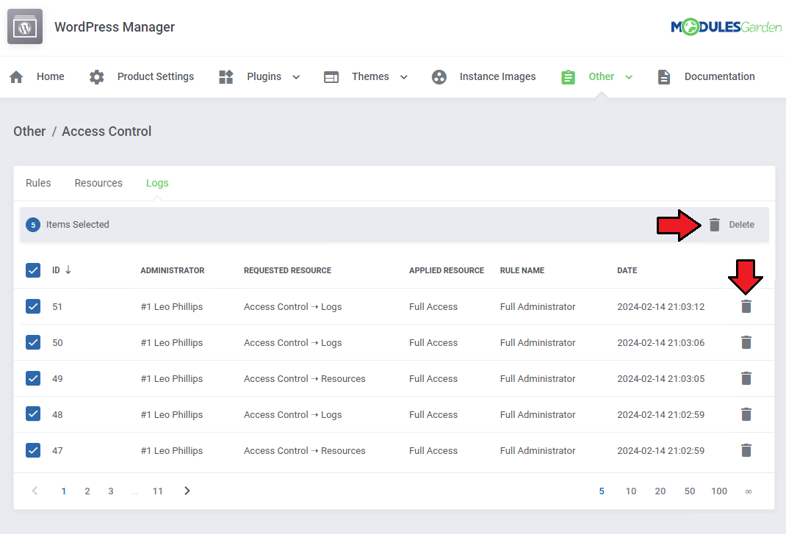Click the ID sort arrow icon

(x=68, y=270)
